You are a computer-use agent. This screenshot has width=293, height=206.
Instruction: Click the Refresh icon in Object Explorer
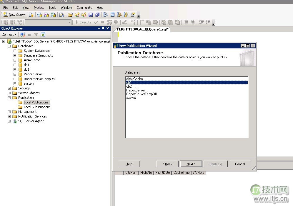(43, 35)
